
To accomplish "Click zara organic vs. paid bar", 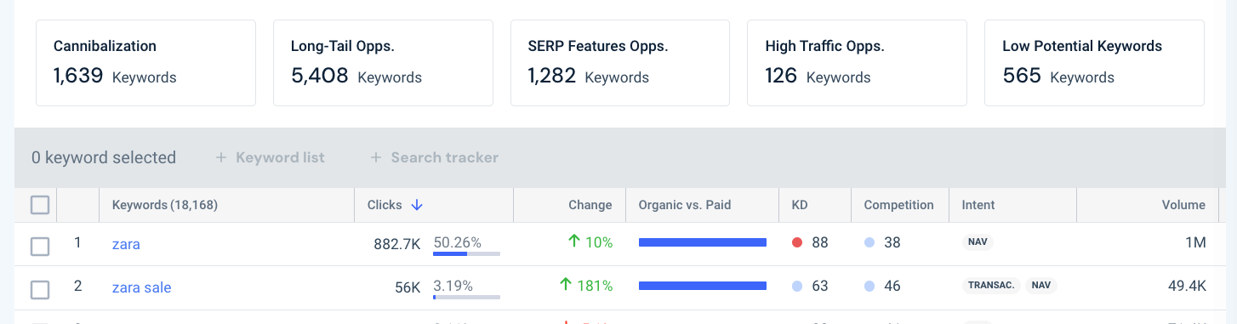I will pyautogui.click(x=703, y=243).
